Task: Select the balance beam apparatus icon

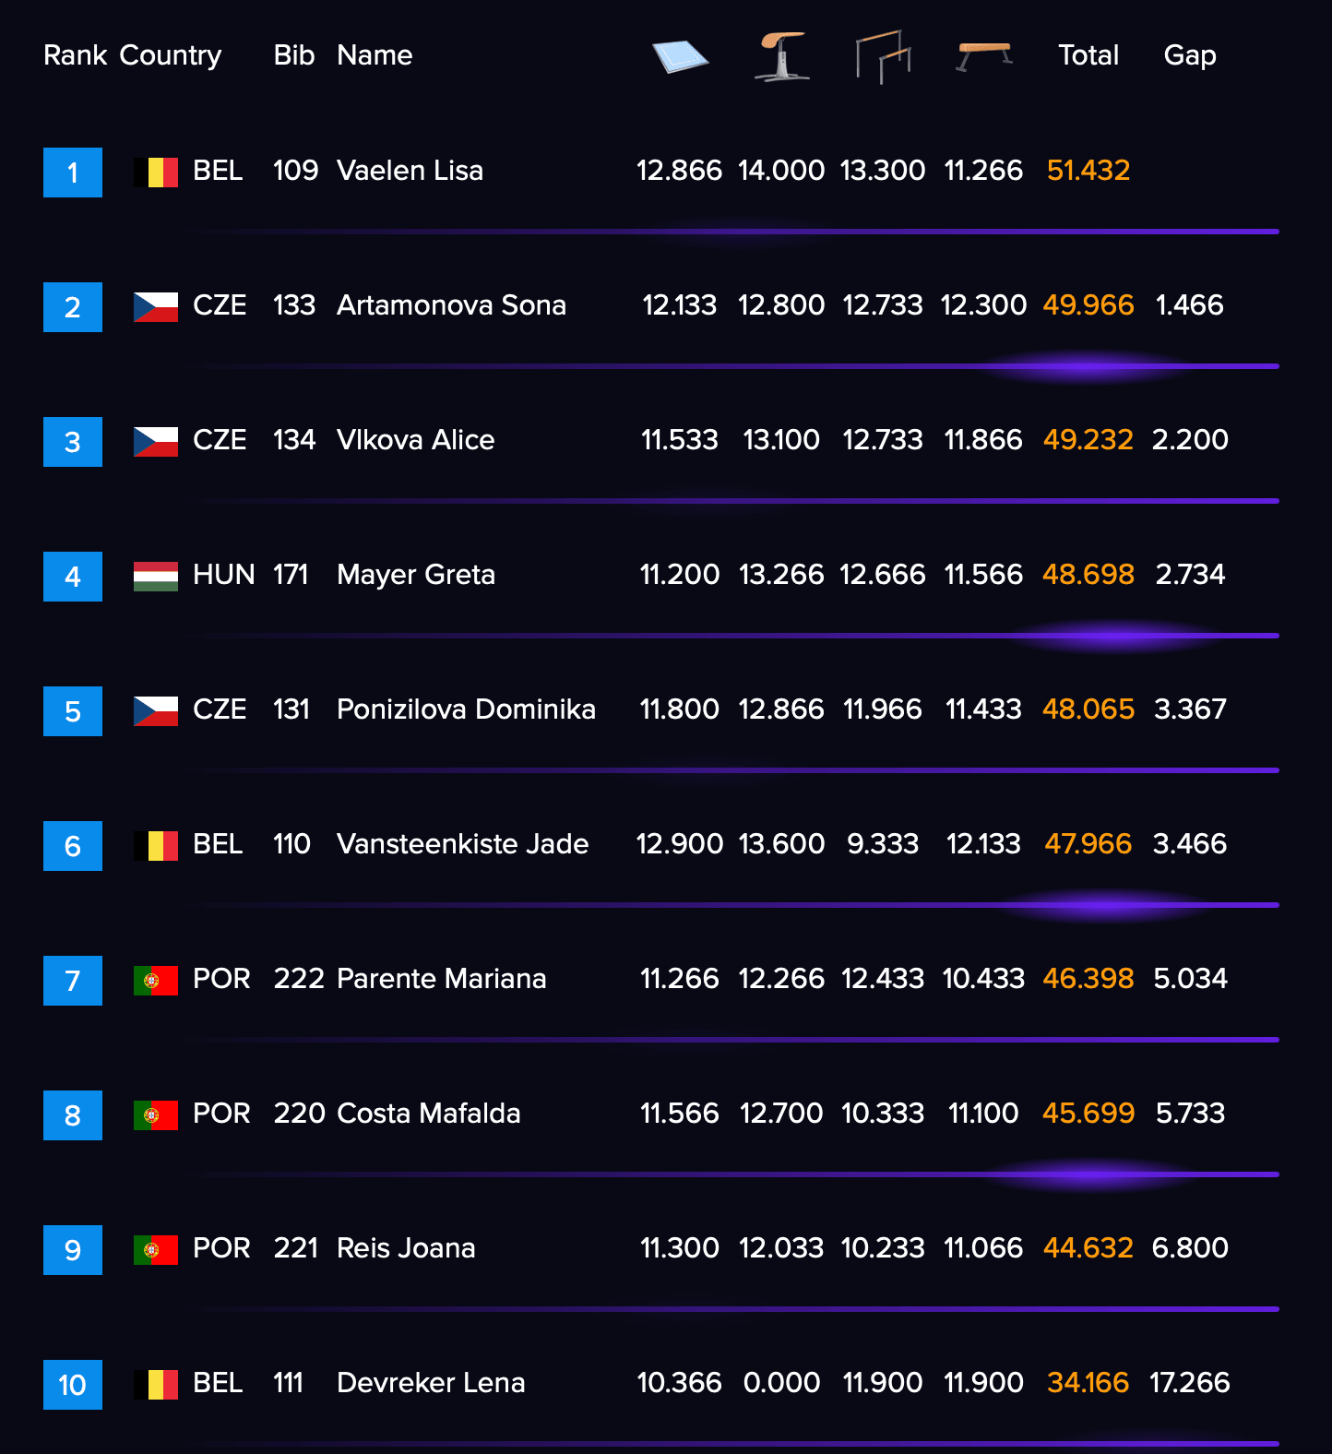Action: coord(984,56)
